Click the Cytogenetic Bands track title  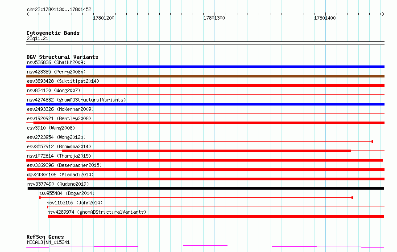[x=53, y=33]
